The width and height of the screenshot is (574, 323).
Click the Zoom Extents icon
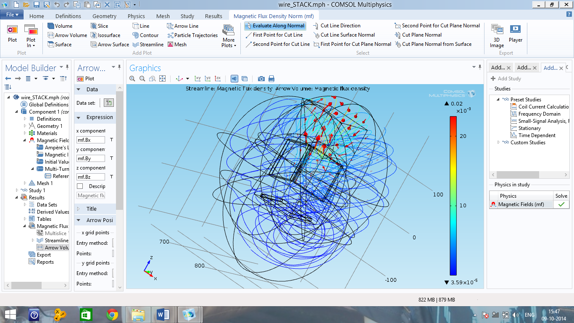coord(162,79)
